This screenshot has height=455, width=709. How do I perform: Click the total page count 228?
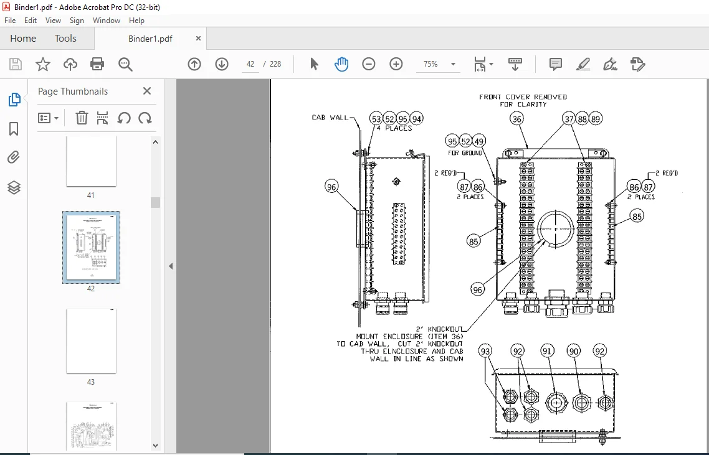275,64
